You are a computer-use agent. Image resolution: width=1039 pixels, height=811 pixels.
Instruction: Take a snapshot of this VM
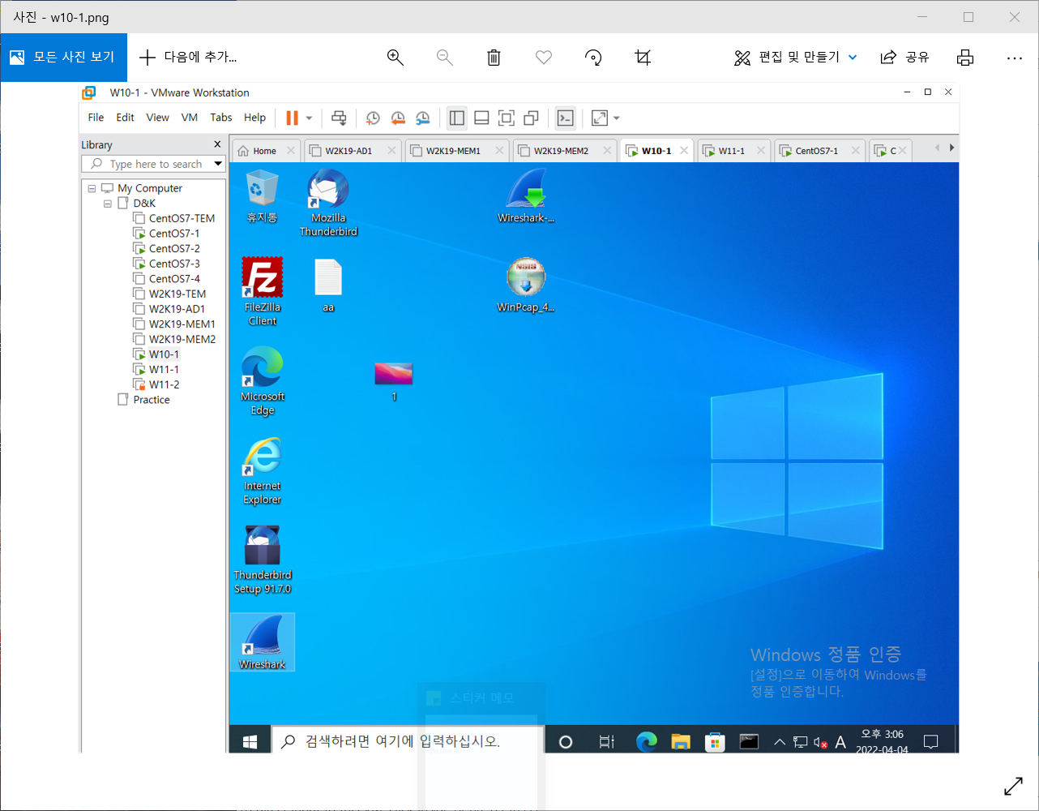(x=373, y=118)
